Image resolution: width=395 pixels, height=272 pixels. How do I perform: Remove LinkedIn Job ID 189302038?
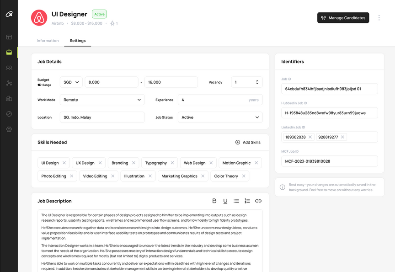coord(310,137)
